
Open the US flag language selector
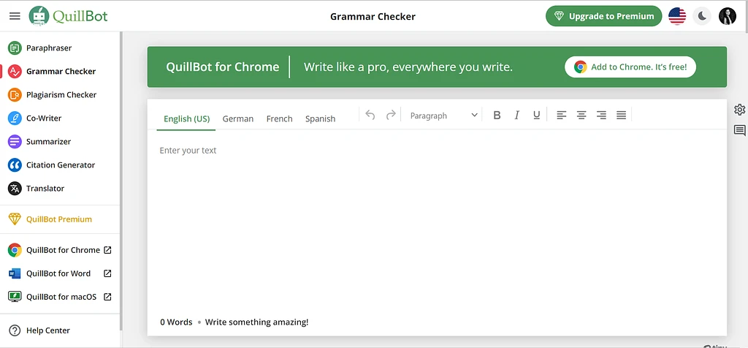677,16
